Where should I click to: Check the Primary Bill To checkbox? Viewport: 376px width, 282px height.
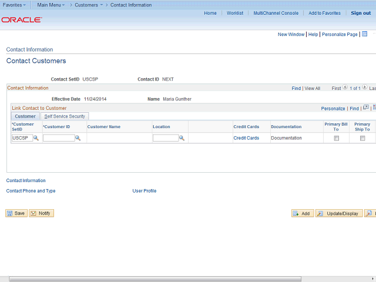pyautogui.click(x=337, y=139)
